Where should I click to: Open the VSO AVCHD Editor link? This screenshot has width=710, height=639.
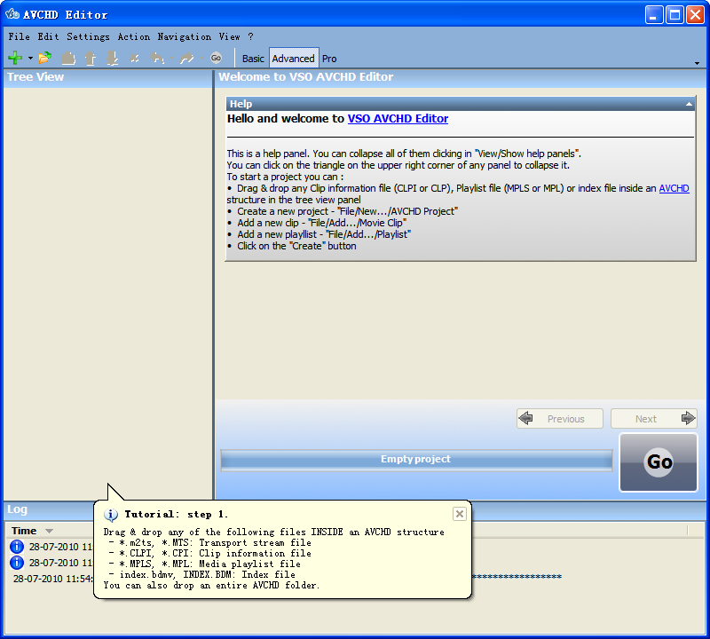pos(398,119)
